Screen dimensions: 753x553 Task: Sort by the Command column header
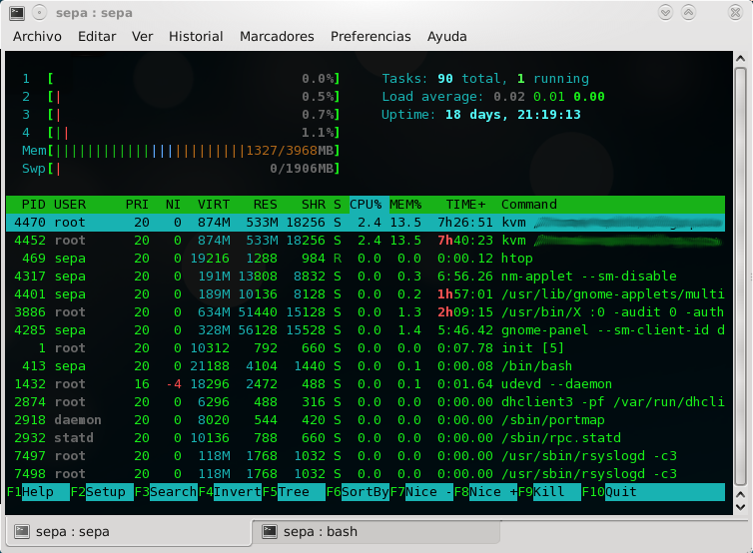(529, 205)
